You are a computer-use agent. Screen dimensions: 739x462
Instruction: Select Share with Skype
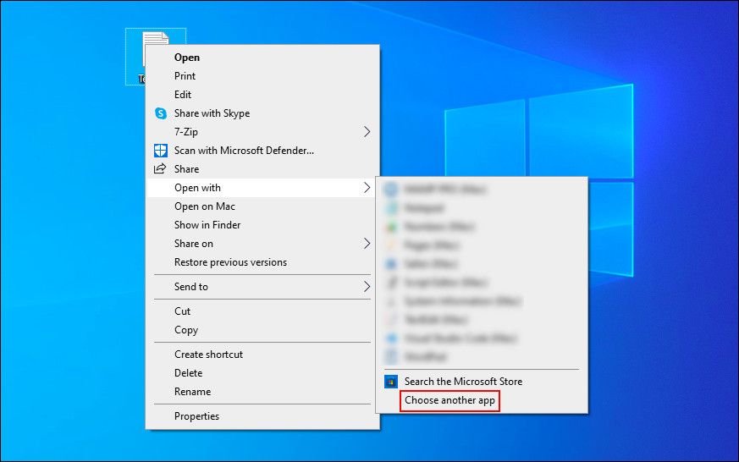[x=262, y=113]
